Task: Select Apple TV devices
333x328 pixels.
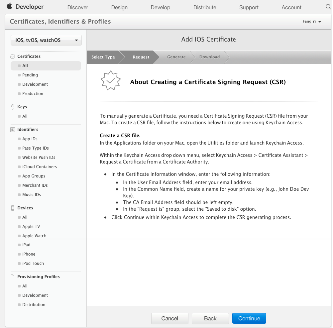Action: pos(31,227)
